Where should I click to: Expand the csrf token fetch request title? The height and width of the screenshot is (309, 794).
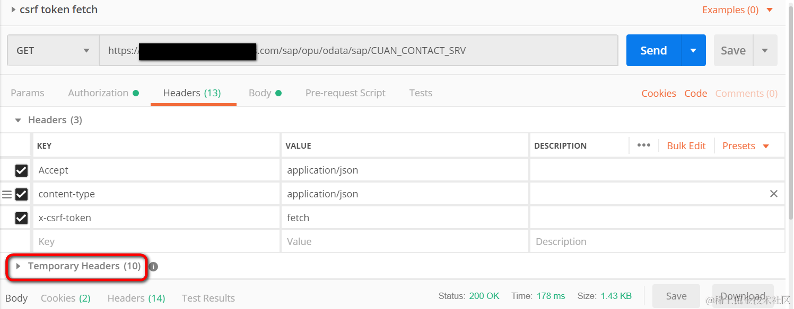(x=13, y=10)
